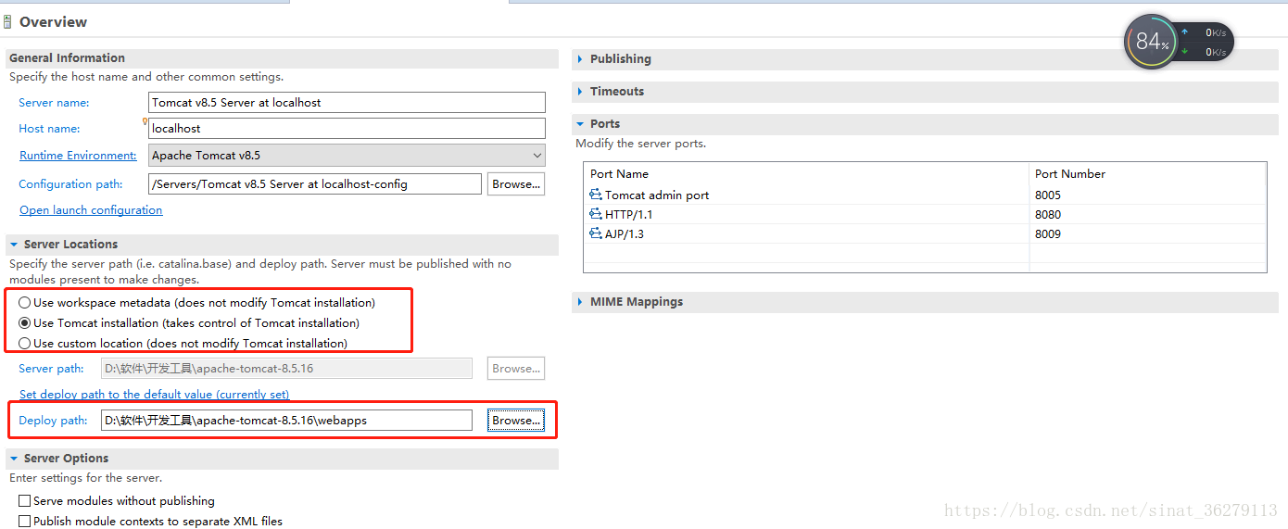Click Set deploy path to default value link
Viewport: 1288px width, 529px height.
coord(155,394)
